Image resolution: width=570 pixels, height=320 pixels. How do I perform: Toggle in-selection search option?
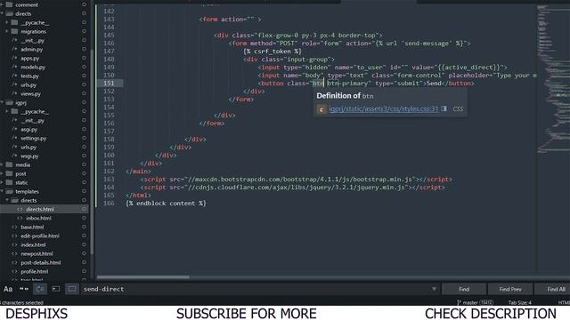coord(56,289)
